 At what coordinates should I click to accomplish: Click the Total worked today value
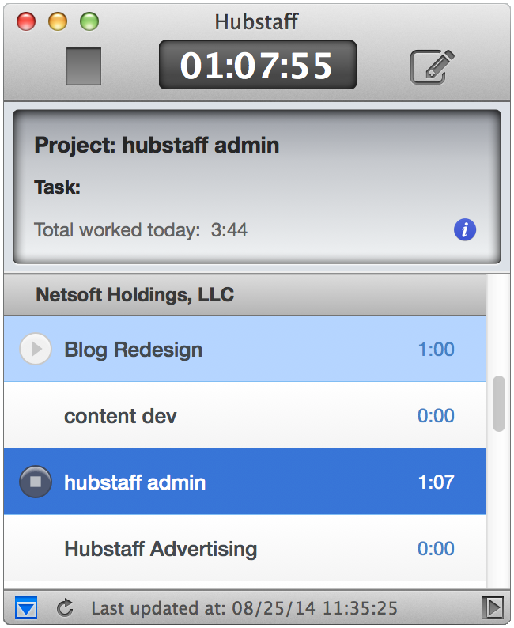229,230
